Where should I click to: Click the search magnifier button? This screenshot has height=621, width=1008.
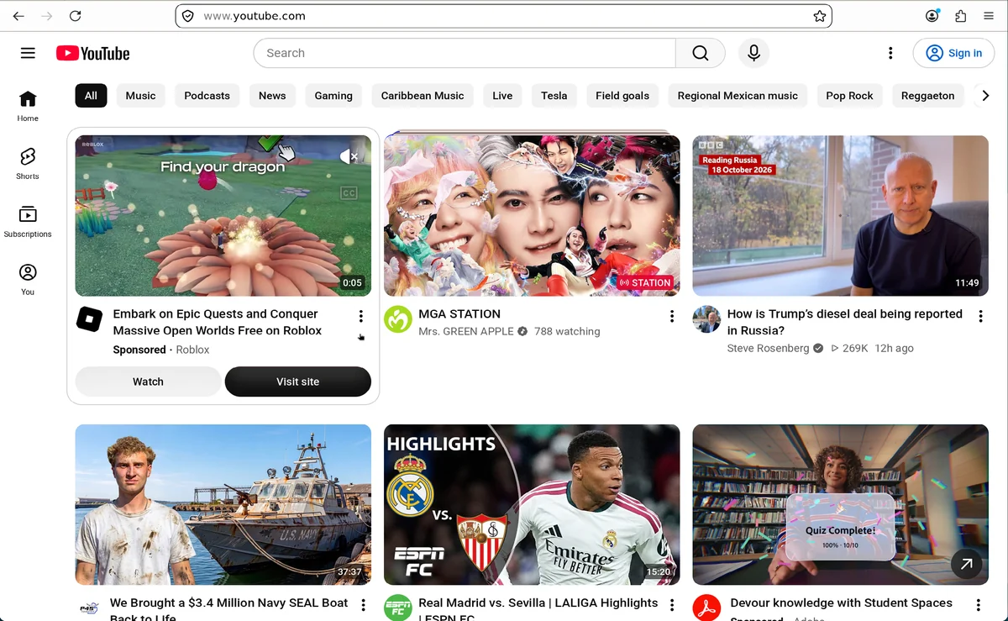coord(701,53)
